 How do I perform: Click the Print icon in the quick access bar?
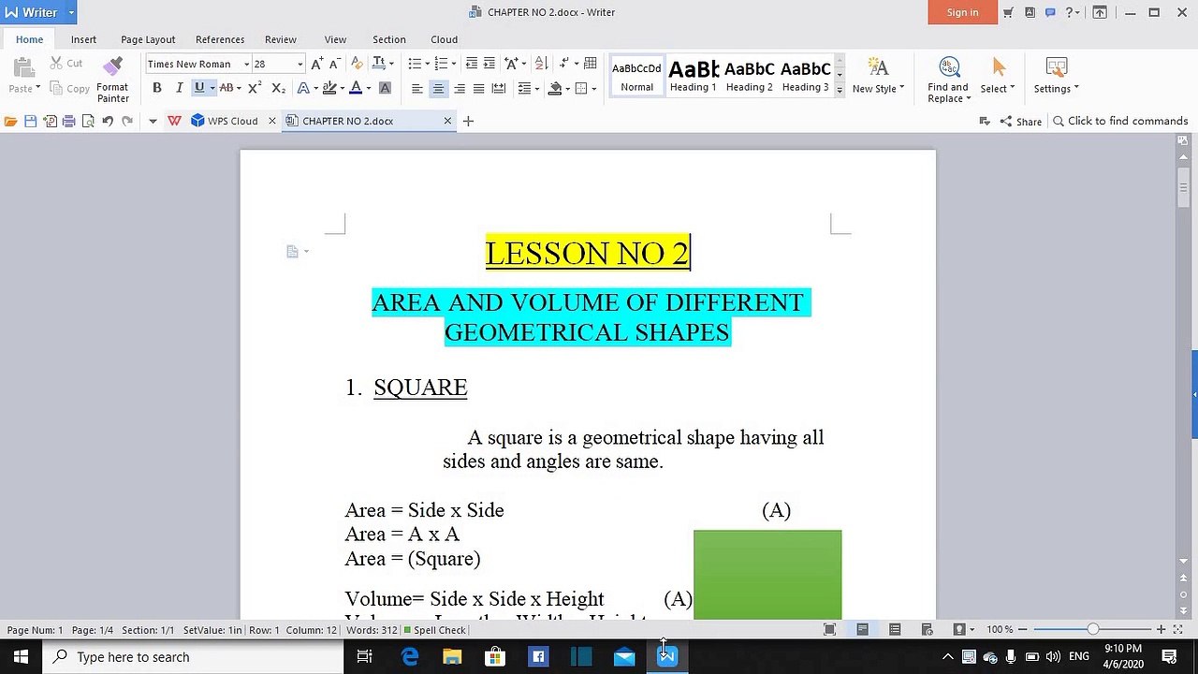68,121
